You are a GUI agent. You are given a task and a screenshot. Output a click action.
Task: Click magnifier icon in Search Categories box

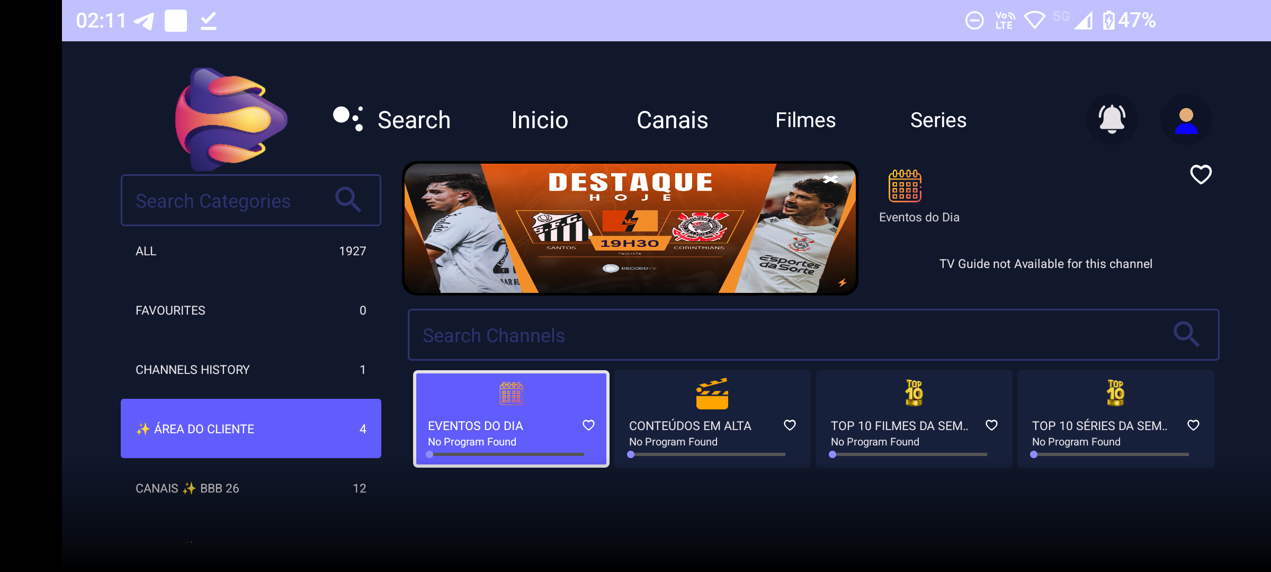(x=348, y=200)
